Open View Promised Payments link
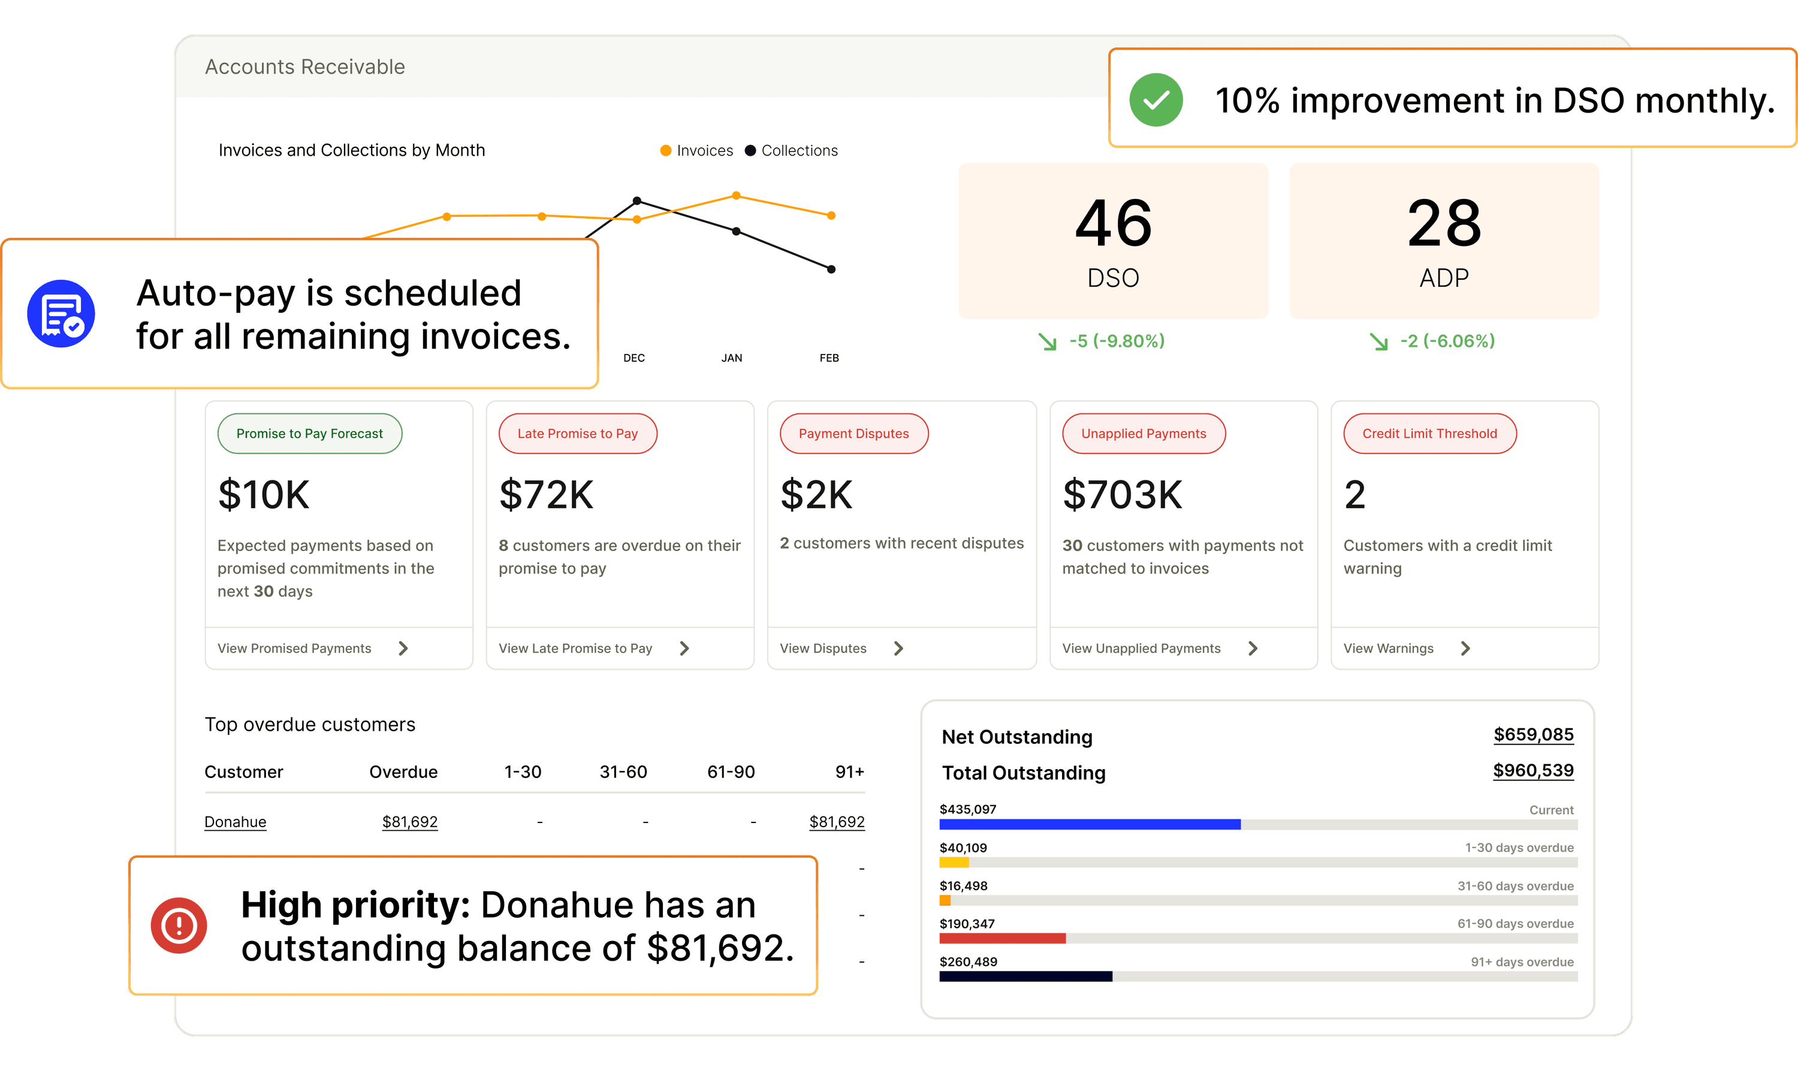Viewport: 1798px width, 1071px height. (295, 648)
